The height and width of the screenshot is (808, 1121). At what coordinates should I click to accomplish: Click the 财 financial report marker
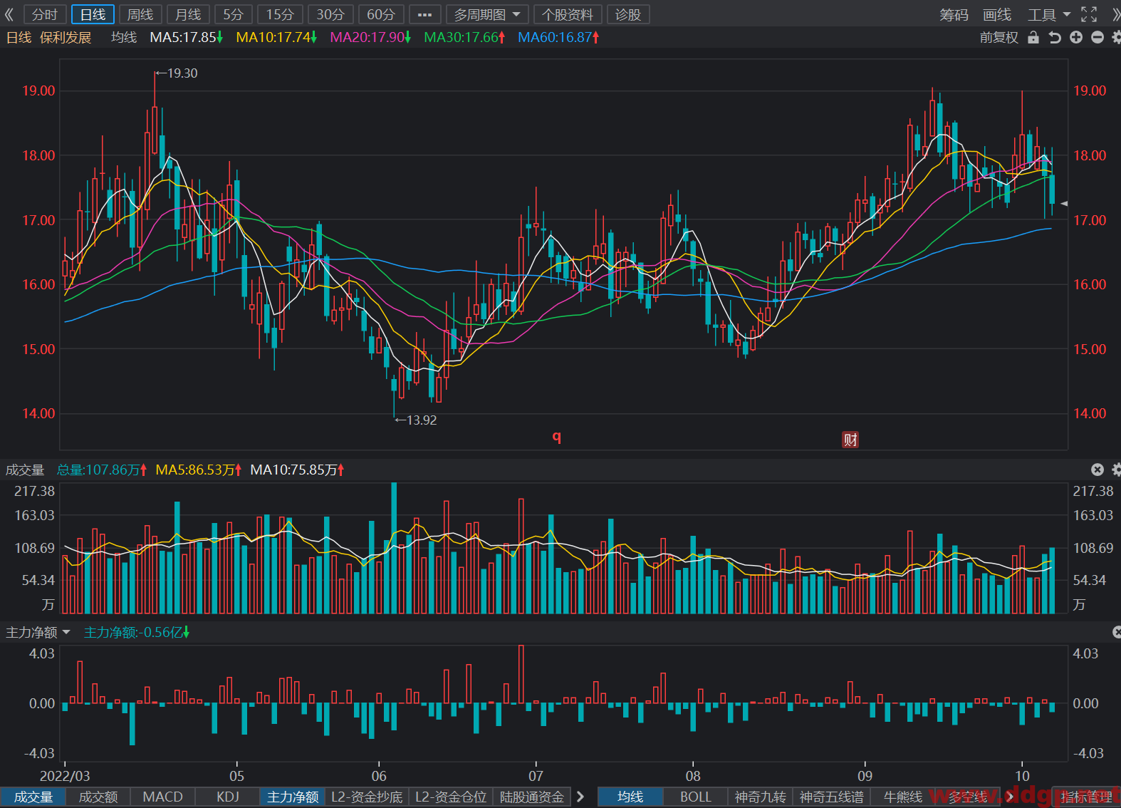[x=850, y=440]
